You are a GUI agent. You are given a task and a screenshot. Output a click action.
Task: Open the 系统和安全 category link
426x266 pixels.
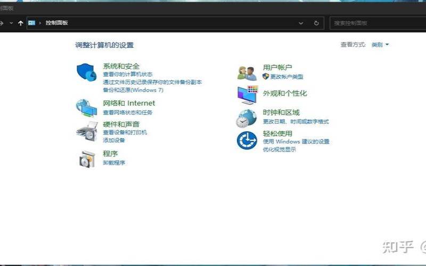(121, 66)
